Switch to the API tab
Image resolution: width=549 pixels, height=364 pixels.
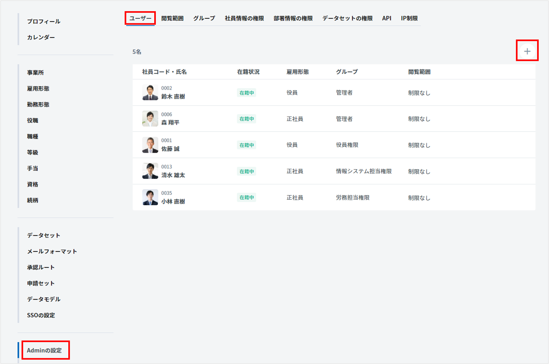(386, 18)
